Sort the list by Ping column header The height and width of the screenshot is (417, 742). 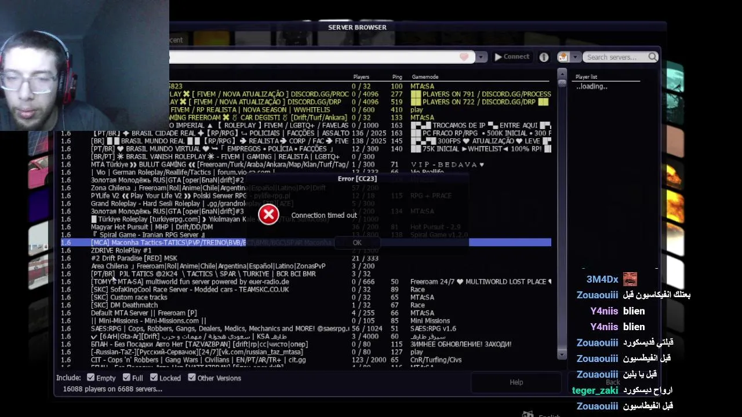(397, 76)
